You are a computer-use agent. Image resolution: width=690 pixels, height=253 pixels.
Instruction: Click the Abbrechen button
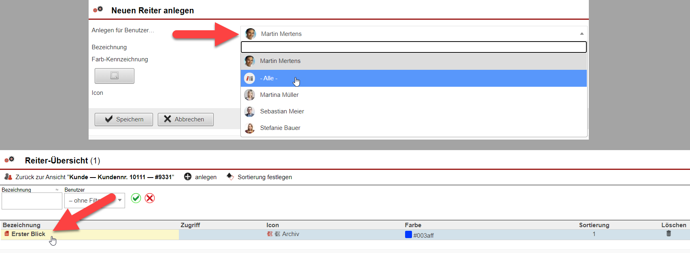pyautogui.click(x=186, y=119)
